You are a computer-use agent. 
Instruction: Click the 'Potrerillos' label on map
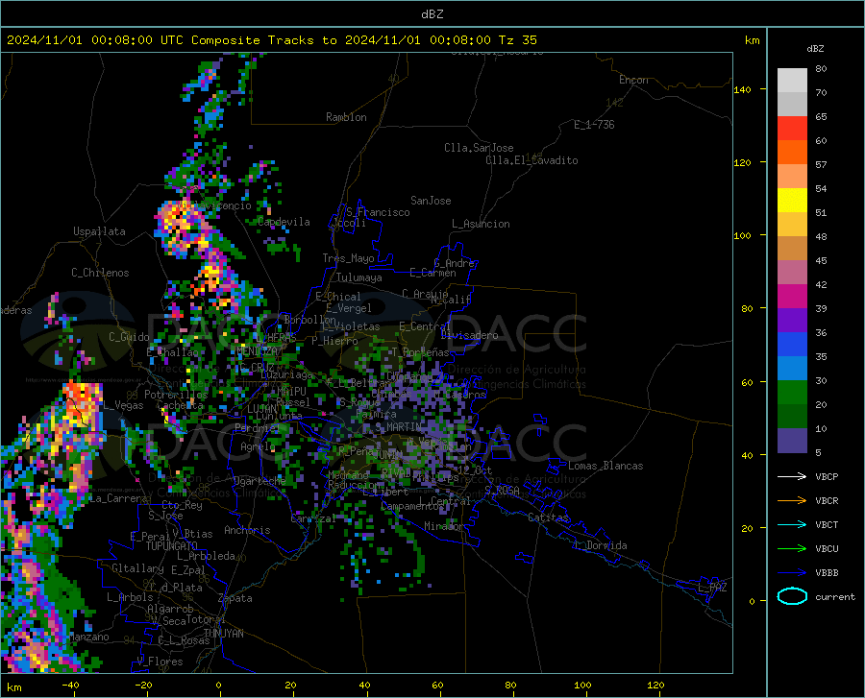click(x=176, y=395)
